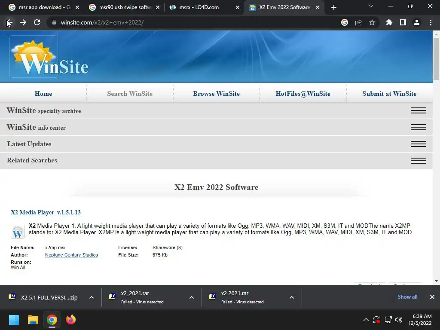Viewport: 440px width, 330px height.
Task: Open Chrome three-dot menu
Action: point(431,22)
